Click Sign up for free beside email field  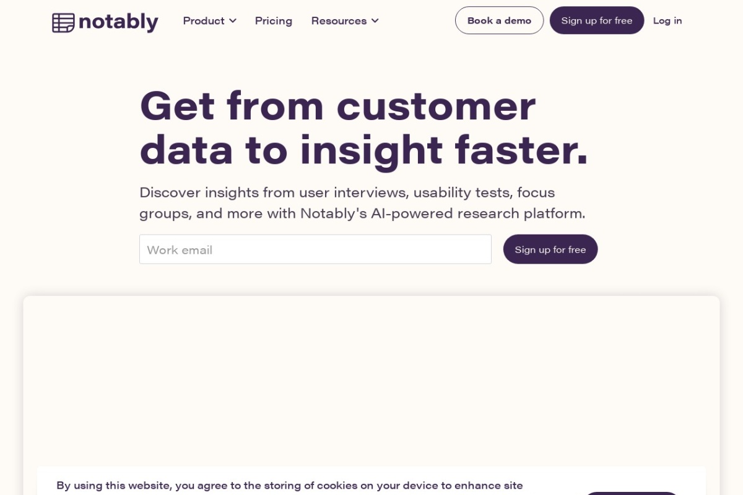[550, 249]
